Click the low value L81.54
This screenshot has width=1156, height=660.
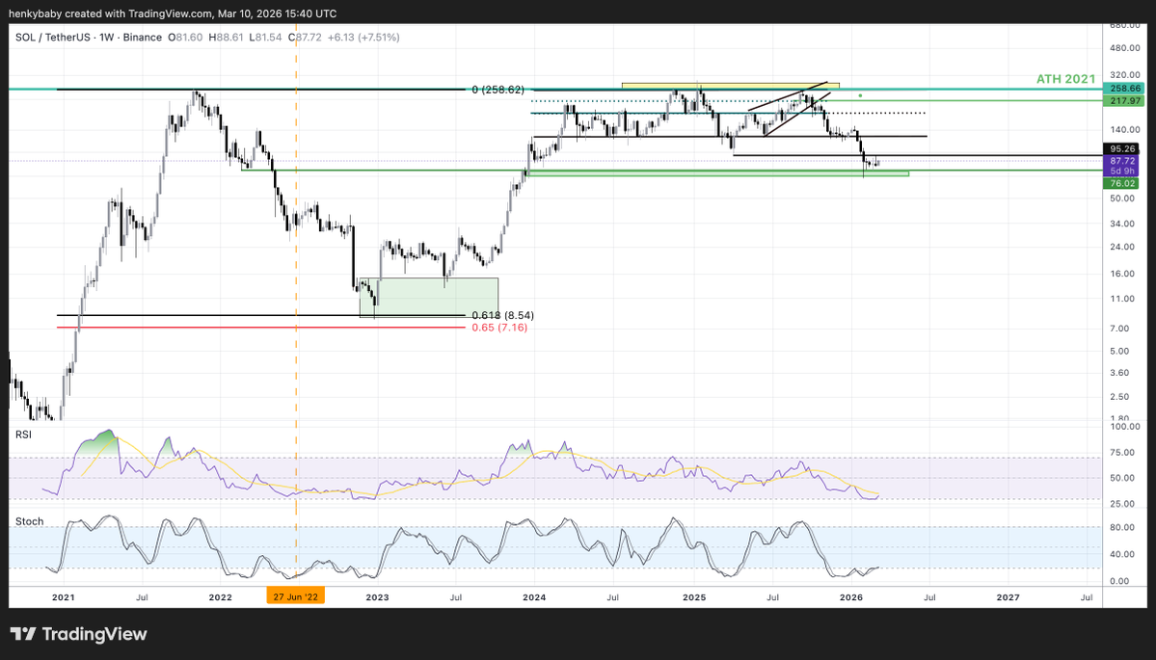[x=265, y=37]
